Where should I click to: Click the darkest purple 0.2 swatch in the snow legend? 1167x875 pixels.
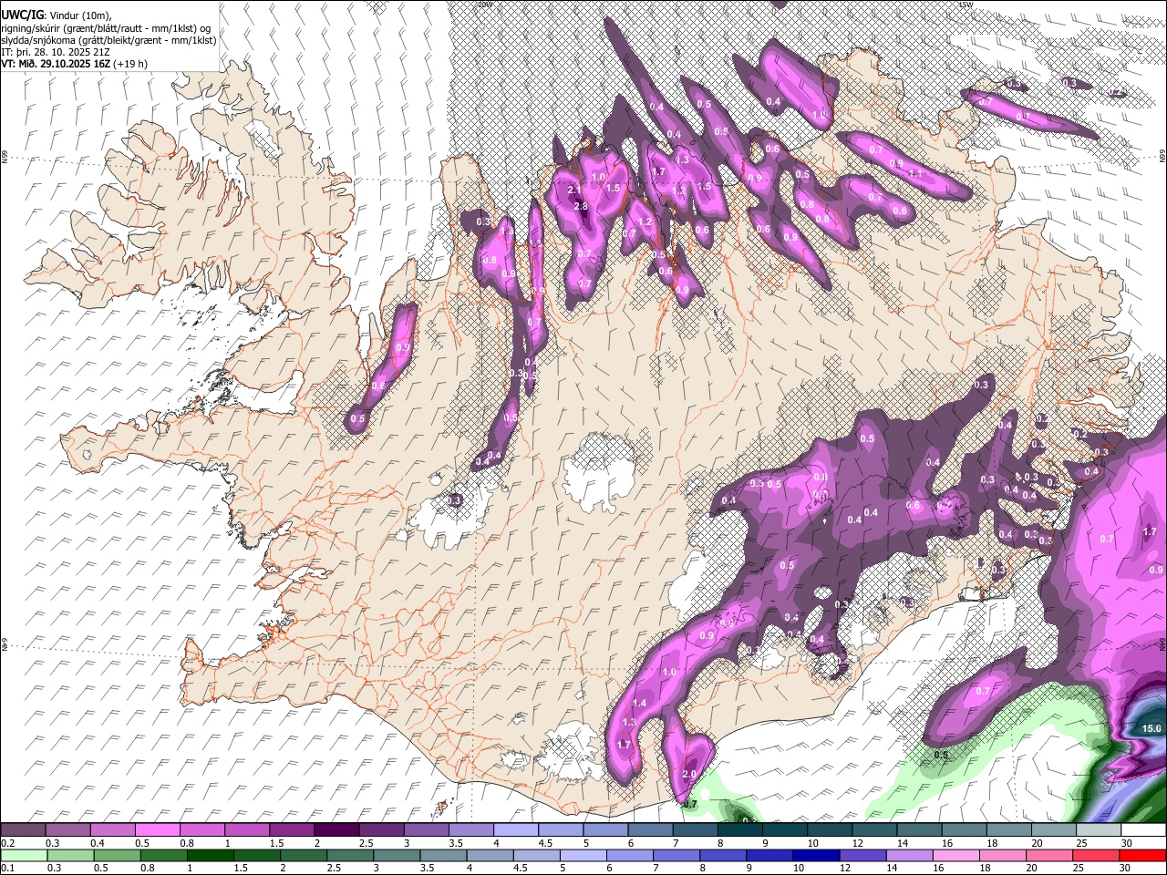[x=24, y=830]
